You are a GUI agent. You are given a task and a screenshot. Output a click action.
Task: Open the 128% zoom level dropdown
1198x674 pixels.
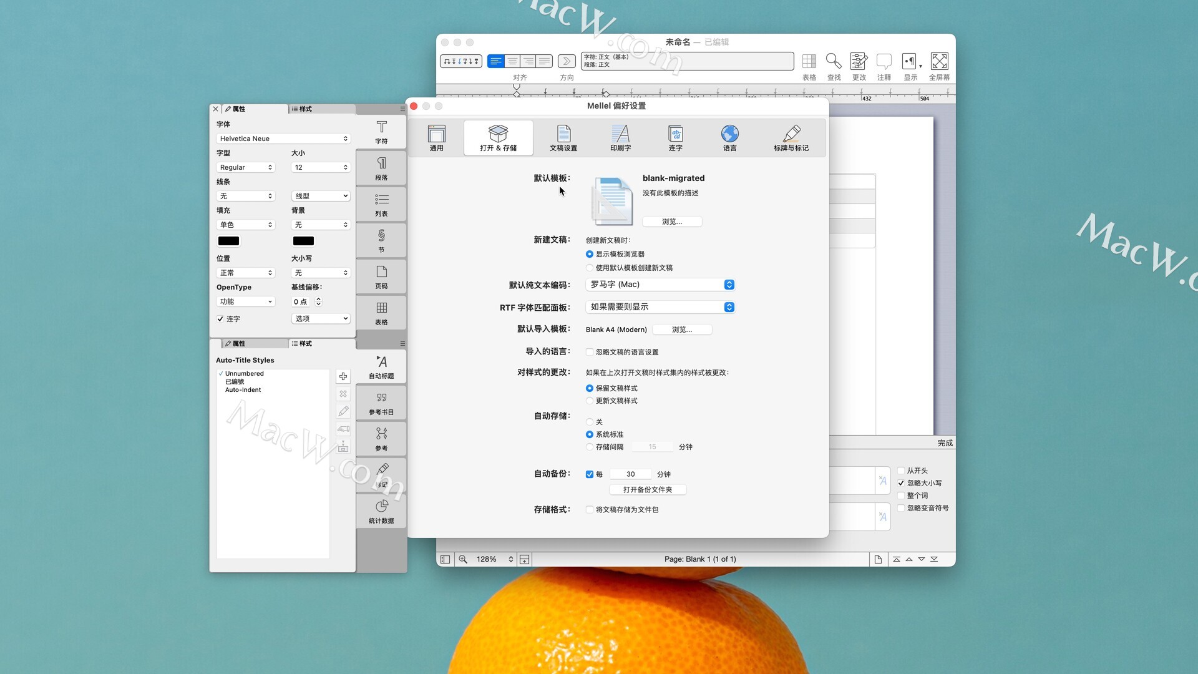495,559
